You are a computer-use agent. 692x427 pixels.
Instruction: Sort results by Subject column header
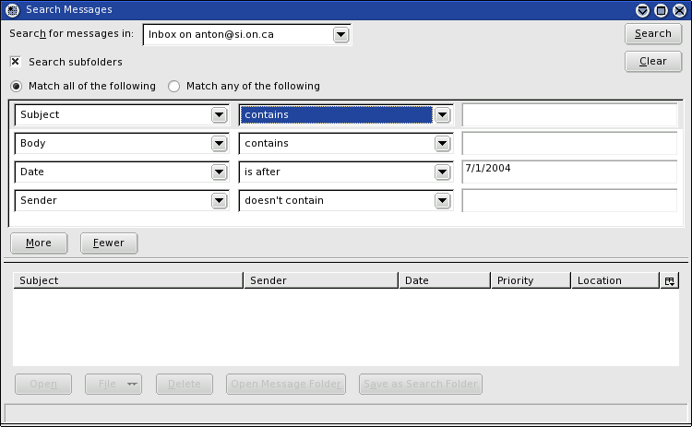pyautogui.click(x=128, y=280)
